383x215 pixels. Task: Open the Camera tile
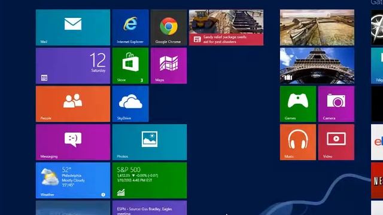pos(336,104)
